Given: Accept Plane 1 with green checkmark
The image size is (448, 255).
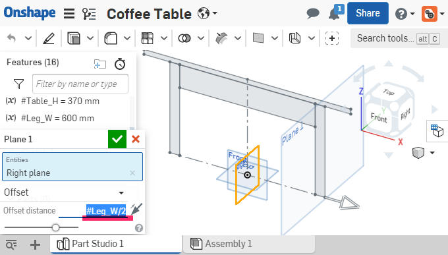Looking at the screenshot, I should click(x=117, y=139).
